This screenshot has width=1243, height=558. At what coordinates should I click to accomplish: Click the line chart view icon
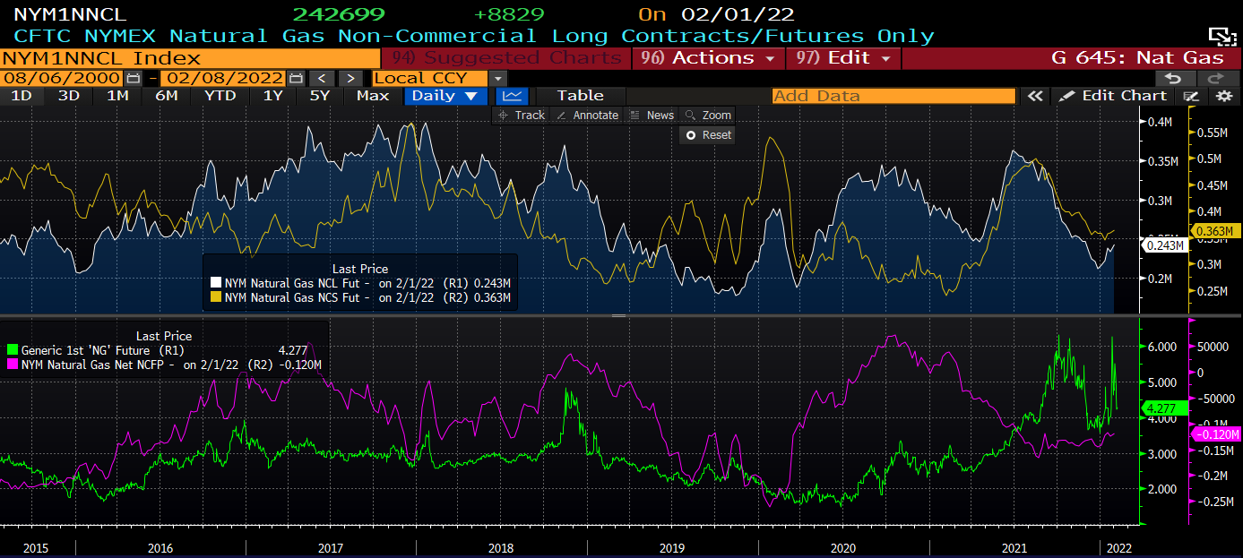[x=512, y=96]
